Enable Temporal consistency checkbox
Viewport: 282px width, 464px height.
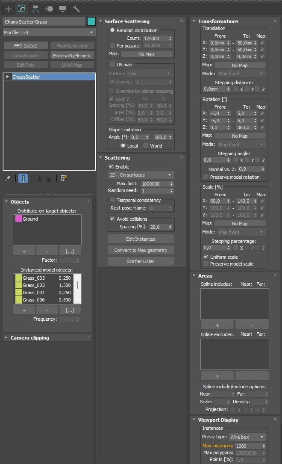click(x=112, y=200)
